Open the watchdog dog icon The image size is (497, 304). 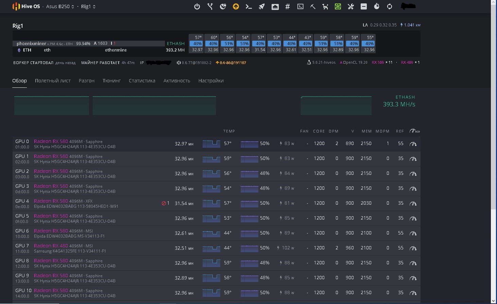[x=325, y=6]
